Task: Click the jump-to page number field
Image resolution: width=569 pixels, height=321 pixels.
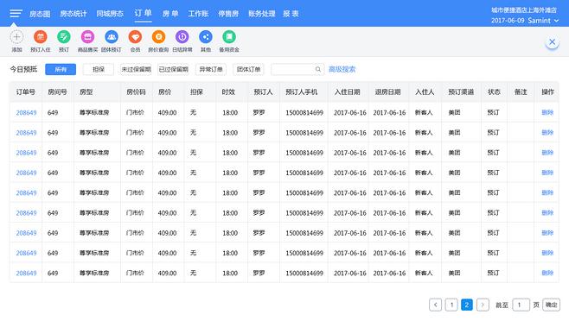Action: [521, 305]
